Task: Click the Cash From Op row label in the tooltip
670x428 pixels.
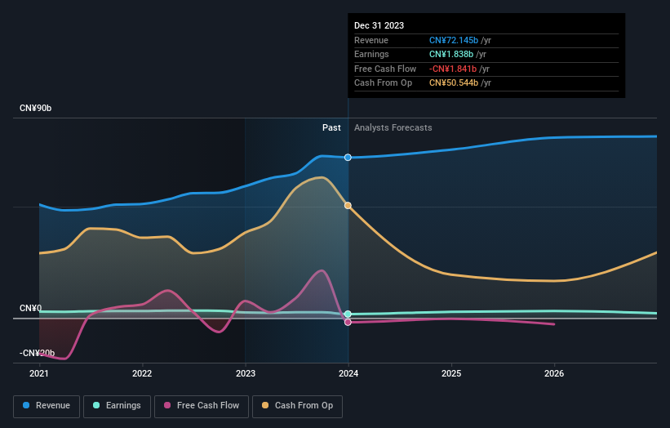Action: (384, 83)
